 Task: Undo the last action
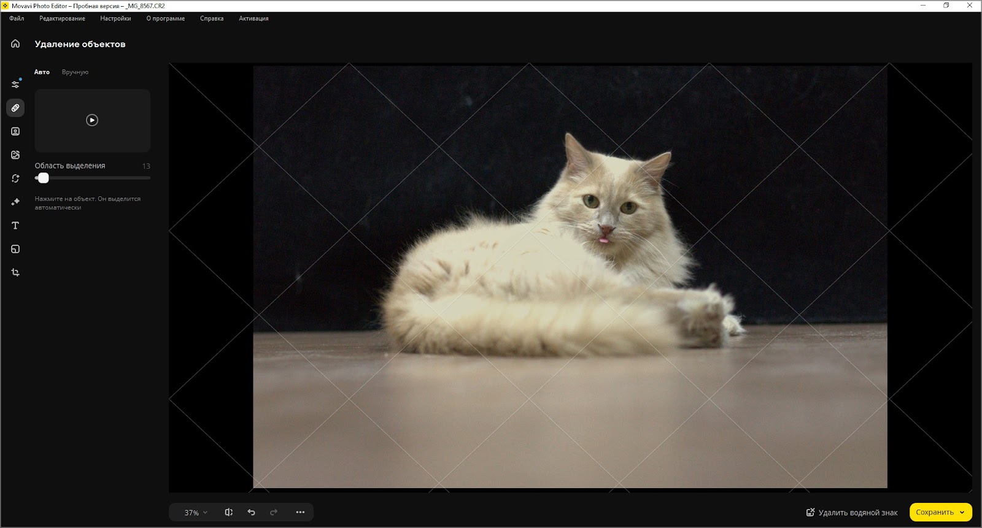click(x=251, y=512)
